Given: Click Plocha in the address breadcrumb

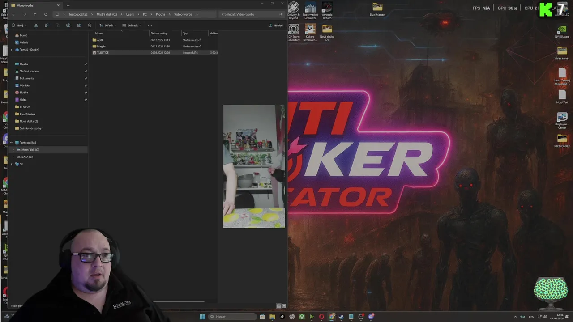Looking at the screenshot, I should point(160,14).
